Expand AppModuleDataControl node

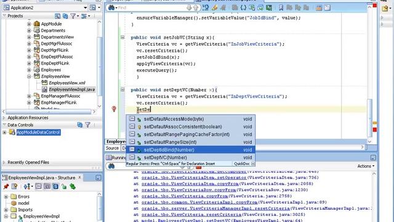point(4,133)
